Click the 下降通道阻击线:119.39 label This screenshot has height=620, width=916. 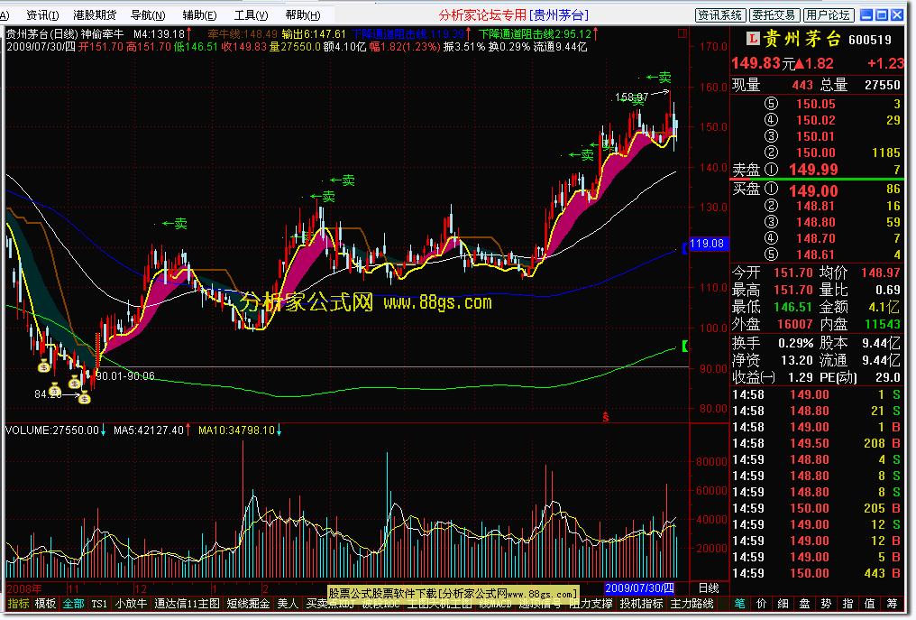pyautogui.click(x=408, y=34)
